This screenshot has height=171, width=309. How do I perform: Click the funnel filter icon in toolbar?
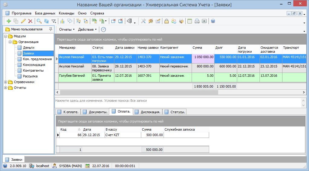click(54, 21)
